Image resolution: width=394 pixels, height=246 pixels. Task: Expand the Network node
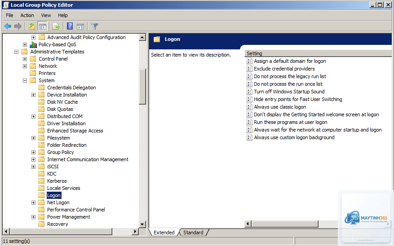pyautogui.click(x=25, y=66)
